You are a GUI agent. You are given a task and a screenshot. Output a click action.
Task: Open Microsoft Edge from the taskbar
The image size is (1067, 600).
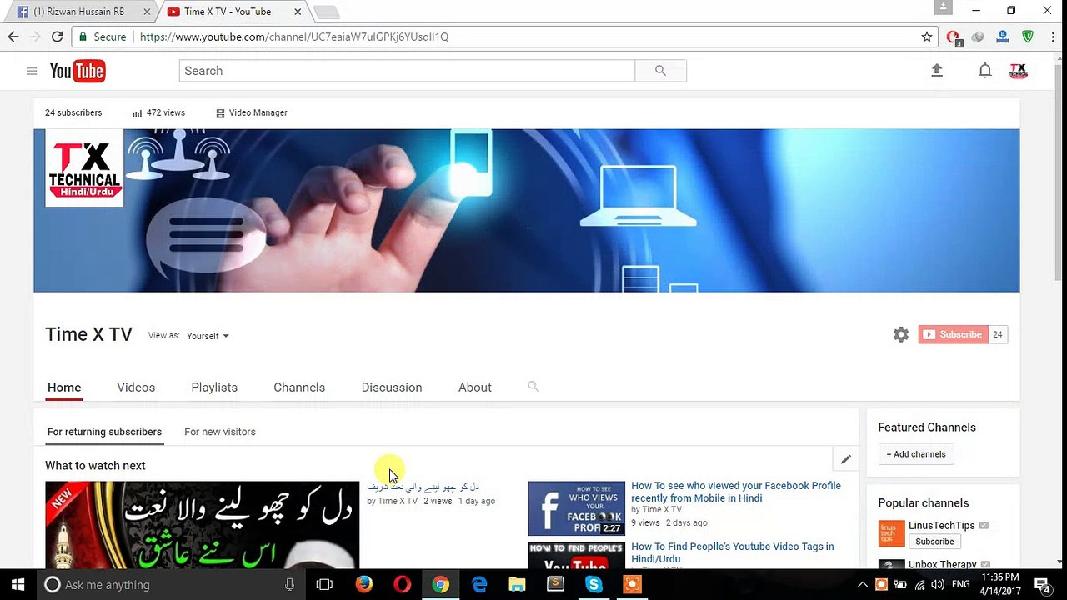(x=478, y=584)
